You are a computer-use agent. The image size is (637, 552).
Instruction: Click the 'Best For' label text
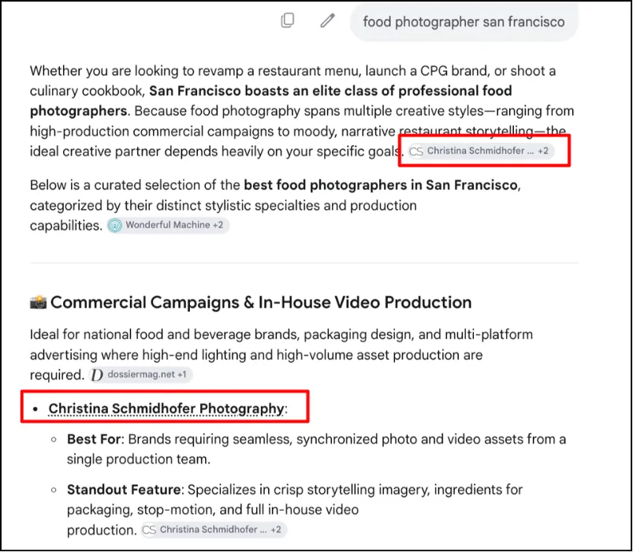click(x=94, y=439)
